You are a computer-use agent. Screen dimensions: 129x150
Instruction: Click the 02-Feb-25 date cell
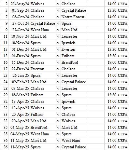19,82
